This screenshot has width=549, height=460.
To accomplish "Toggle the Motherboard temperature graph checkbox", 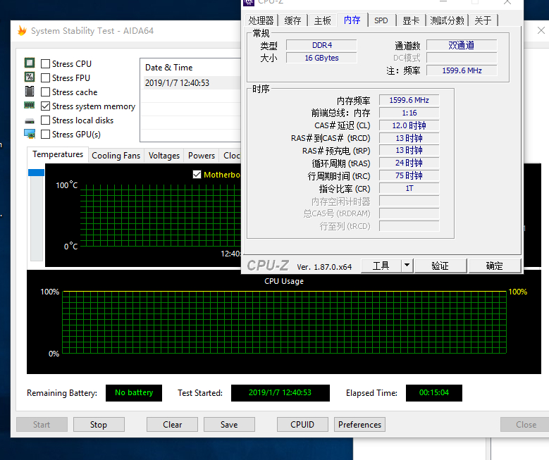I will pos(197,174).
